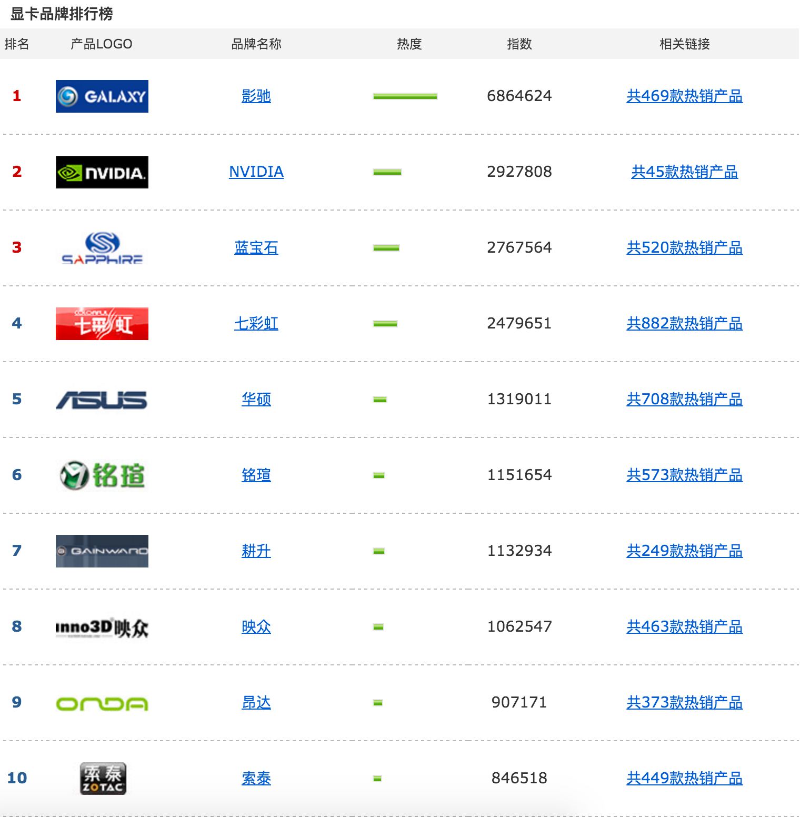The image size is (800, 817).
Task: Click the red Colorful 七彩虹 logo
Action: (102, 324)
